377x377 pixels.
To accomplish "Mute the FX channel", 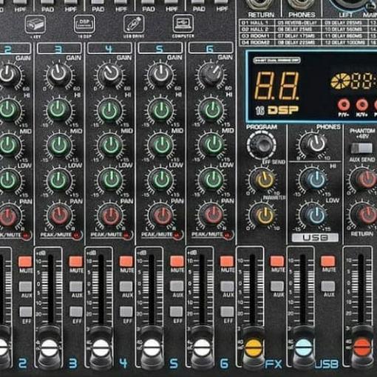I will [277, 261].
